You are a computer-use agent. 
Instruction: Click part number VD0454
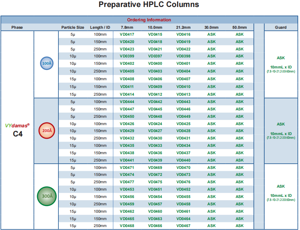[155, 197]
